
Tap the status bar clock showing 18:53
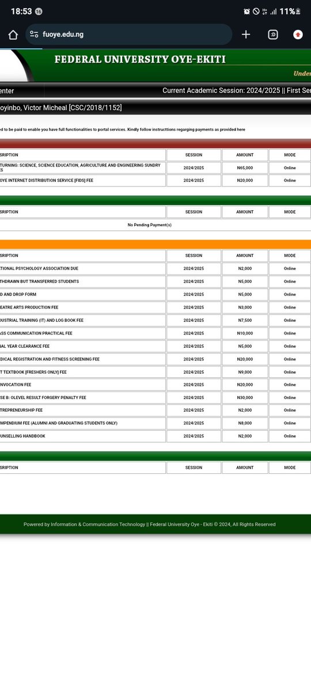[21, 12]
